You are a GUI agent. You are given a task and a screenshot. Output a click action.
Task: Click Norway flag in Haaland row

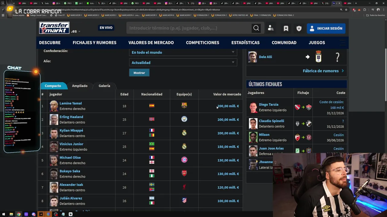(x=152, y=119)
